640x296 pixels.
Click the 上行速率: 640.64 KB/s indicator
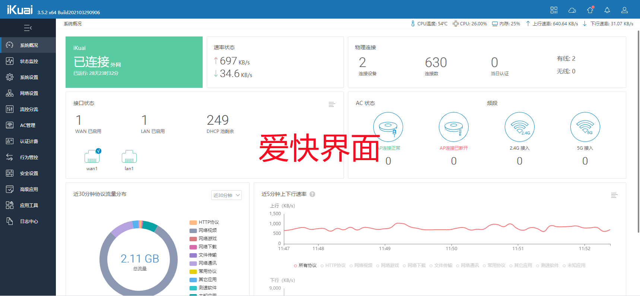(x=552, y=23)
